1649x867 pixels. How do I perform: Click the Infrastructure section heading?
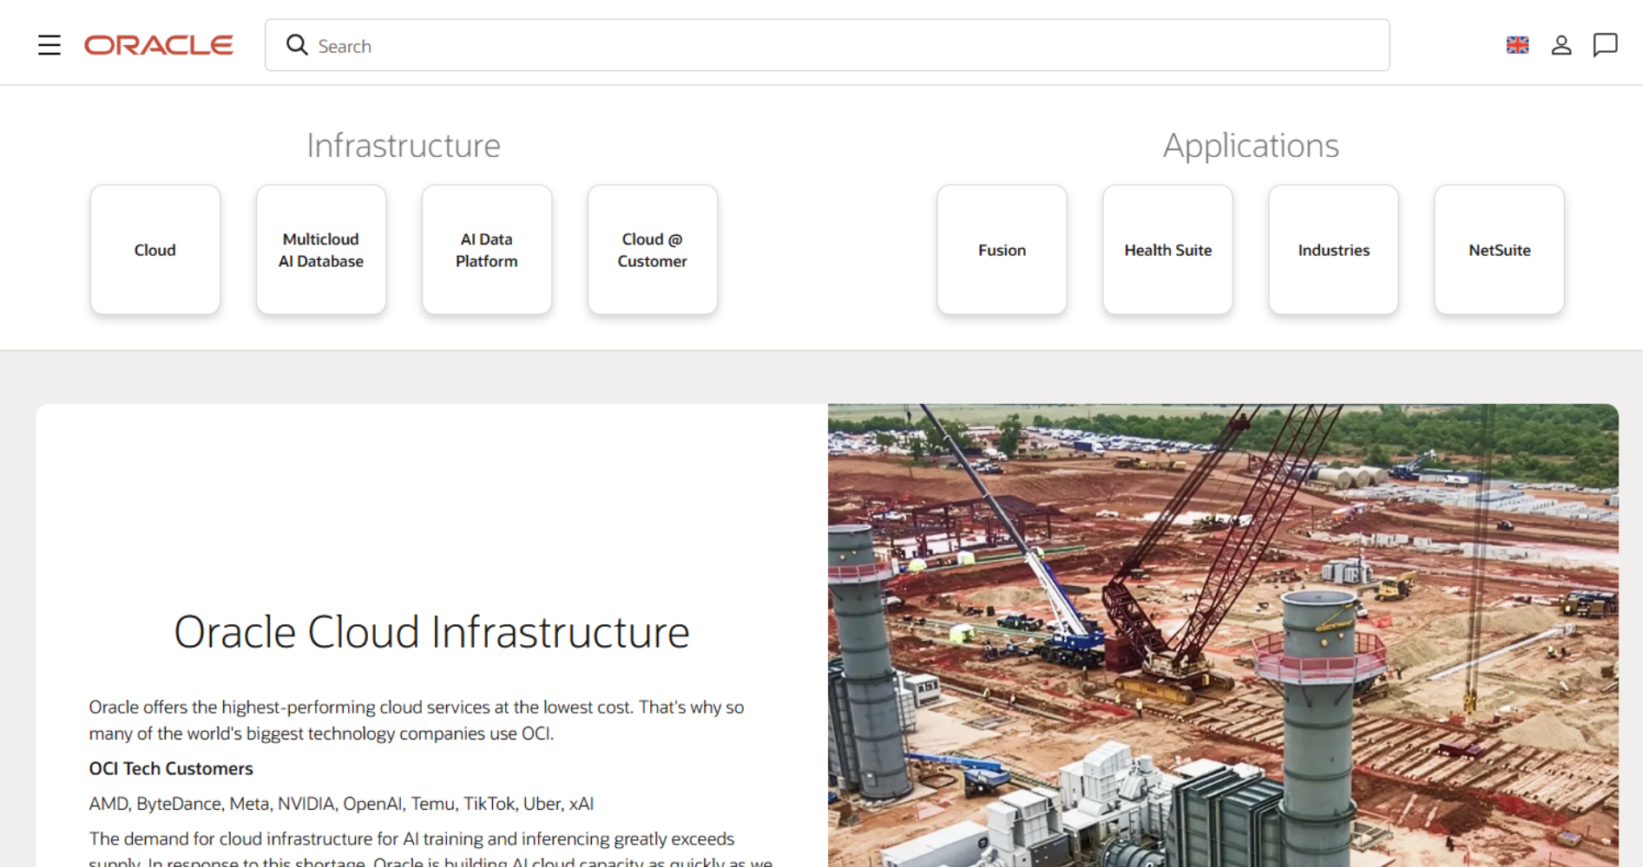coord(404,146)
